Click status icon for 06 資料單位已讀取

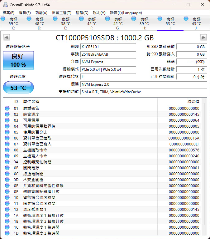click(7, 138)
